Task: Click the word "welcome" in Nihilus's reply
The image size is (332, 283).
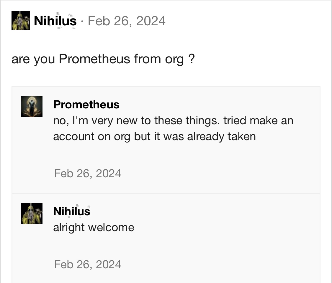Action: [115, 227]
